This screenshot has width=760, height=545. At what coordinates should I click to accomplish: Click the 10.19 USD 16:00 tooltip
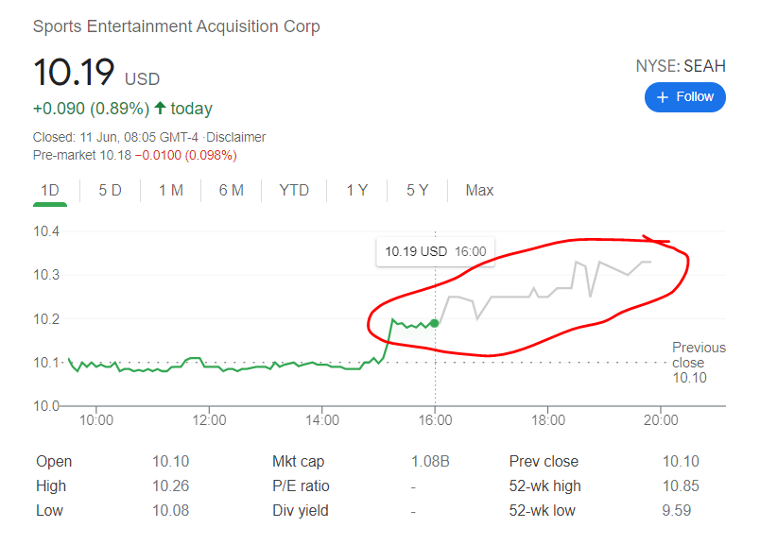point(435,251)
